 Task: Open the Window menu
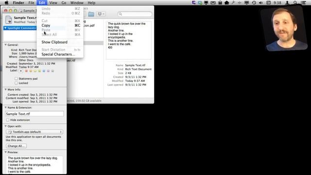click(x=77, y=2)
